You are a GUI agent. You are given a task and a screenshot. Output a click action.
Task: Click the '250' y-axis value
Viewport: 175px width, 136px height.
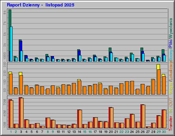click(5, 73)
